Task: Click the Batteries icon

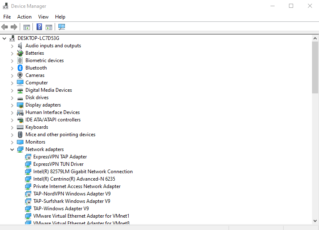Action: coord(20,53)
